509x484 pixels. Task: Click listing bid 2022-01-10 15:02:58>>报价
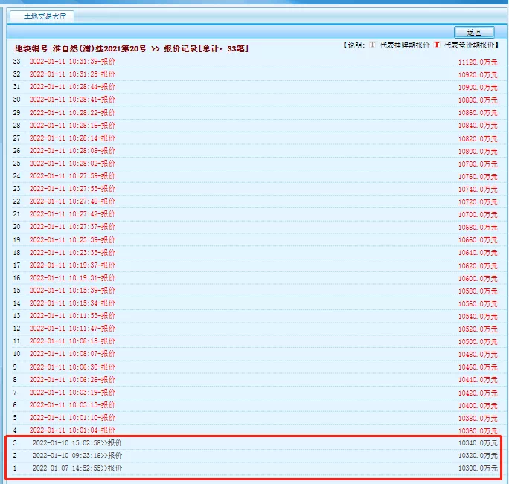pos(77,443)
